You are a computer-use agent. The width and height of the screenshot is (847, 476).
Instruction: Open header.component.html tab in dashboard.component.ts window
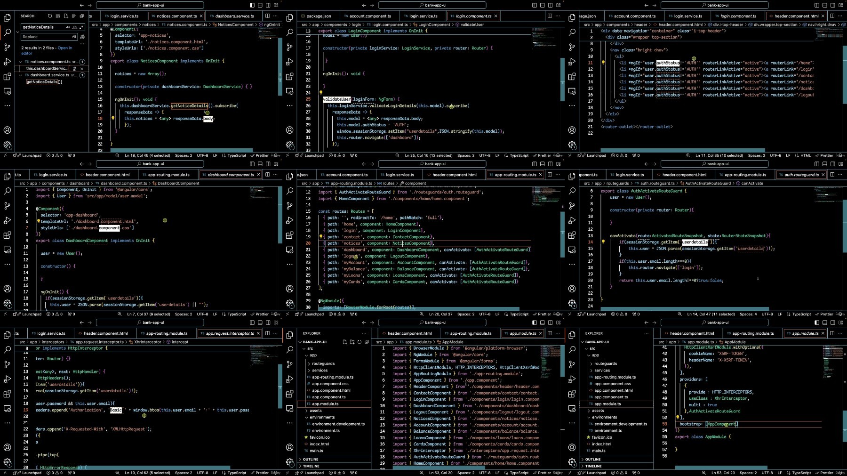107,175
